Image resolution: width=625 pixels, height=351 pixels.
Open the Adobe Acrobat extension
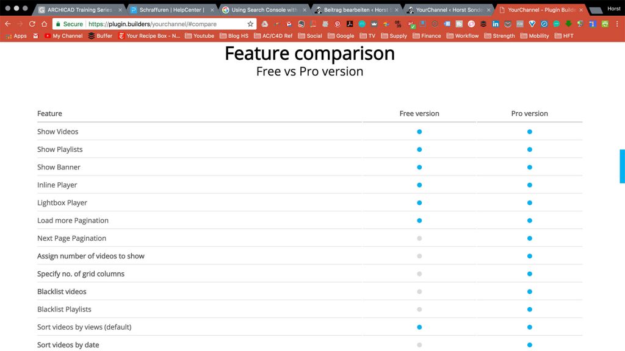(x=350, y=23)
